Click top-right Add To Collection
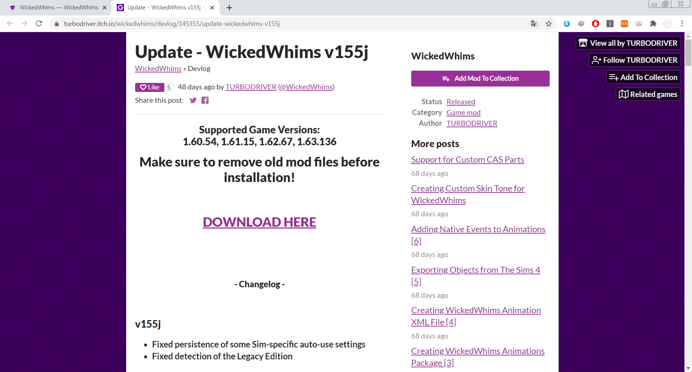Viewport: 692px width, 372px height. point(643,77)
